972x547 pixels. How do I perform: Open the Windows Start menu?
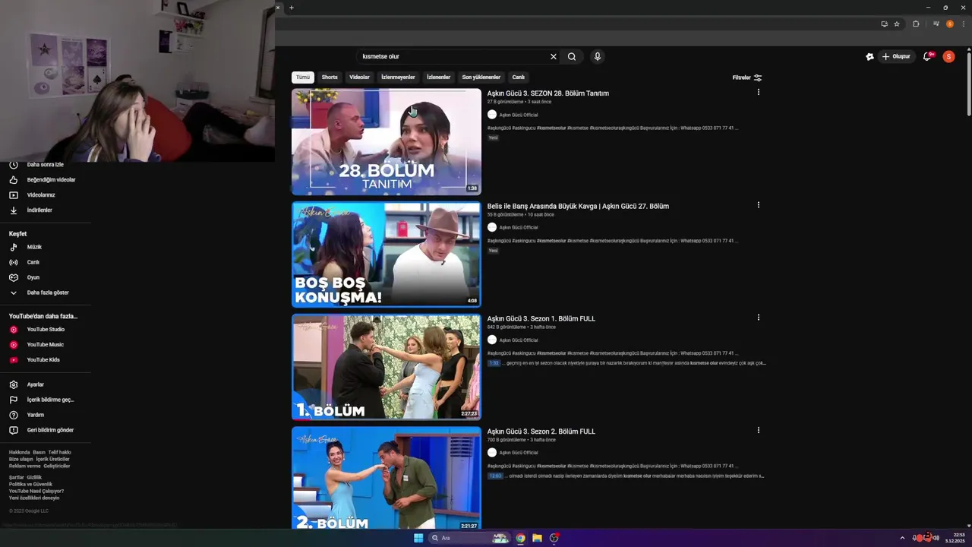click(x=418, y=538)
